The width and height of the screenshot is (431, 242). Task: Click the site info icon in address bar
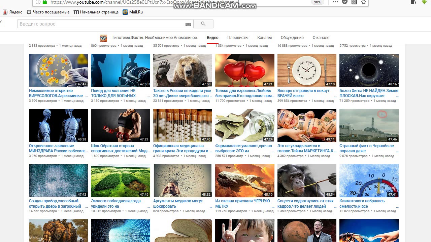pyautogui.click(x=38, y=2)
